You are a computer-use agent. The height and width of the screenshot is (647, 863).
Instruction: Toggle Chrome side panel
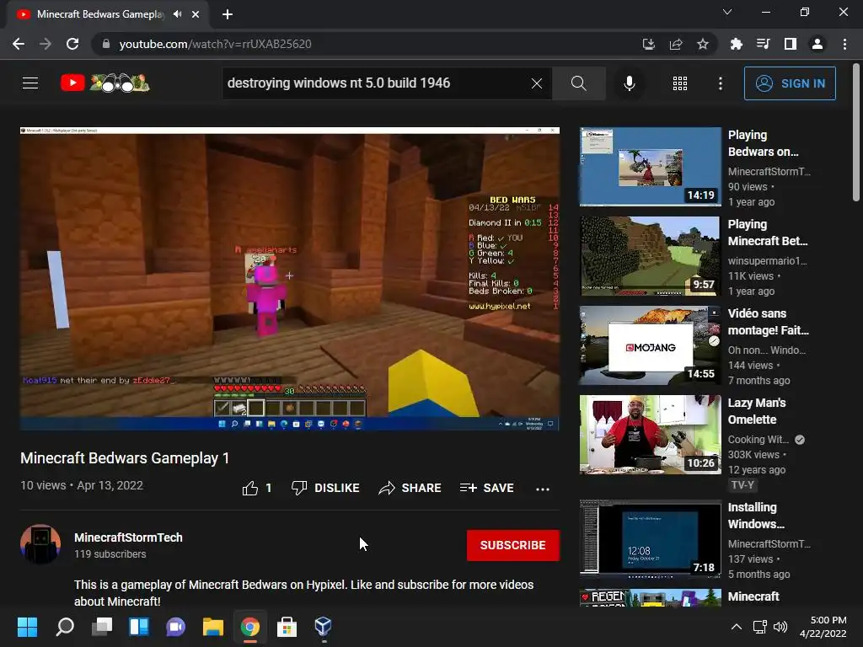coord(791,44)
